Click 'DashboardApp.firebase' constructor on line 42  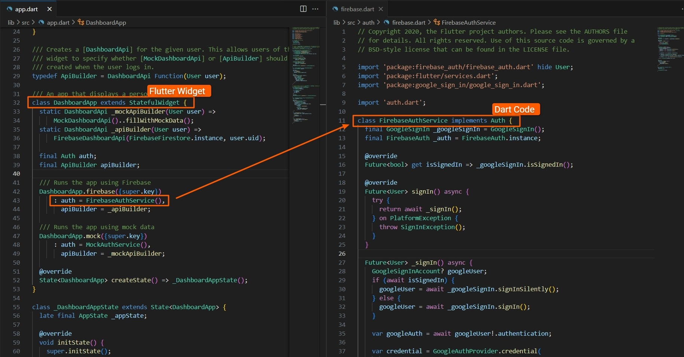tap(77, 191)
